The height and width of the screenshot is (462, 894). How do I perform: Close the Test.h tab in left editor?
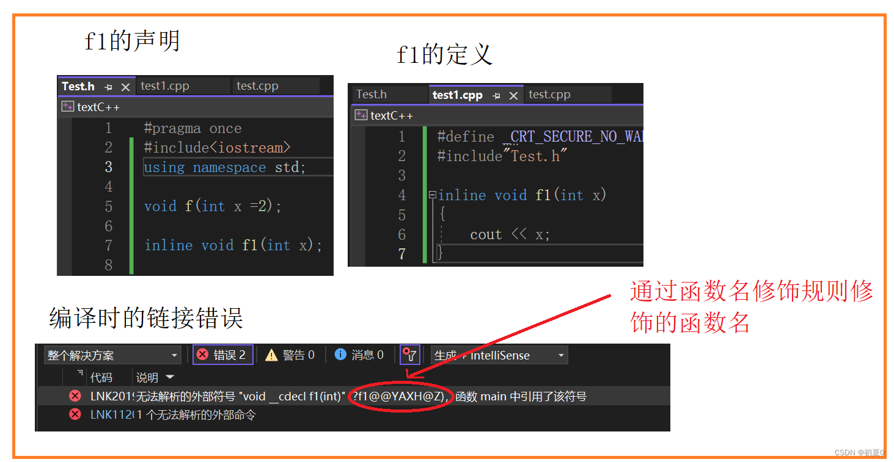click(125, 87)
